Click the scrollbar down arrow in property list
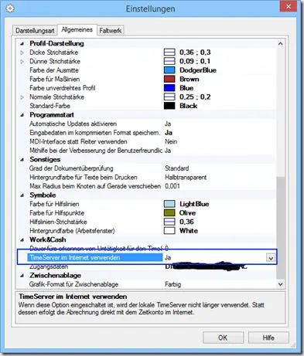Screen dimensions: 304x356 (x=281, y=284)
